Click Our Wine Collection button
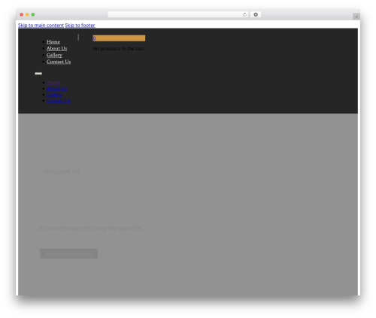The height and width of the screenshot is (318, 376). tap(68, 254)
